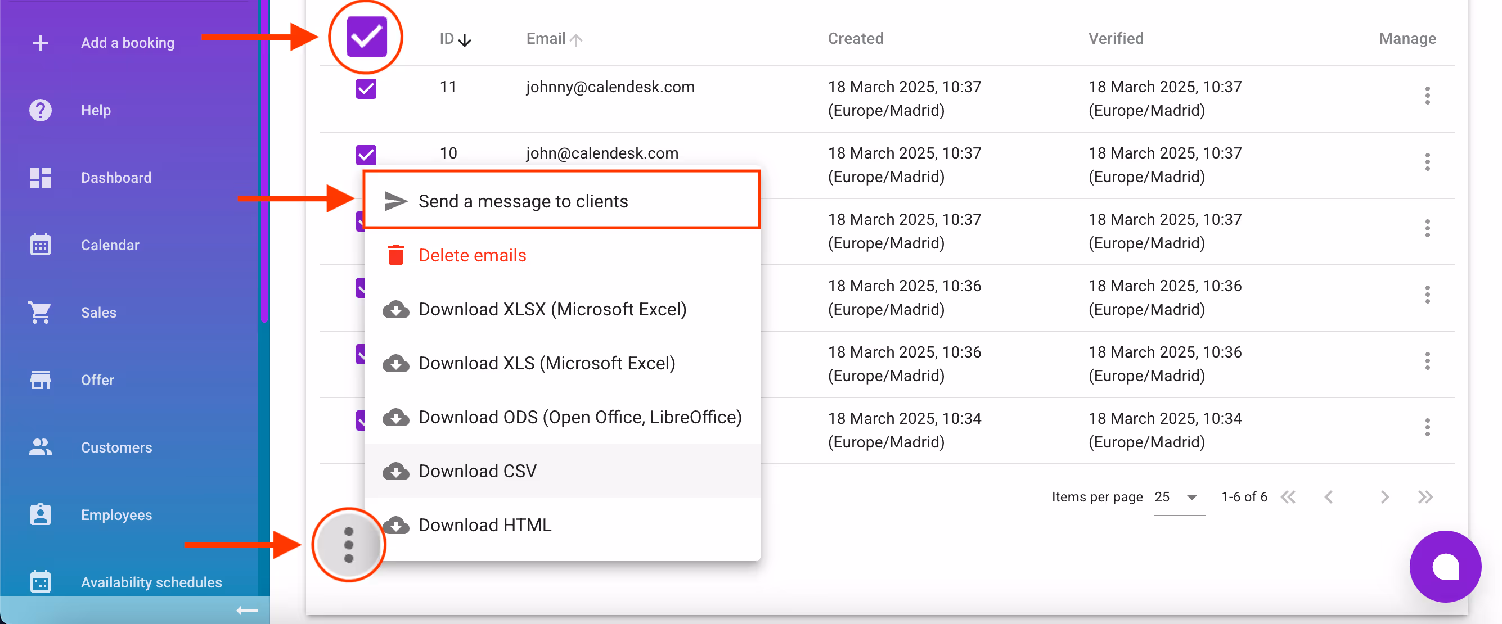Select the Sales shopping cart icon

(39, 313)
